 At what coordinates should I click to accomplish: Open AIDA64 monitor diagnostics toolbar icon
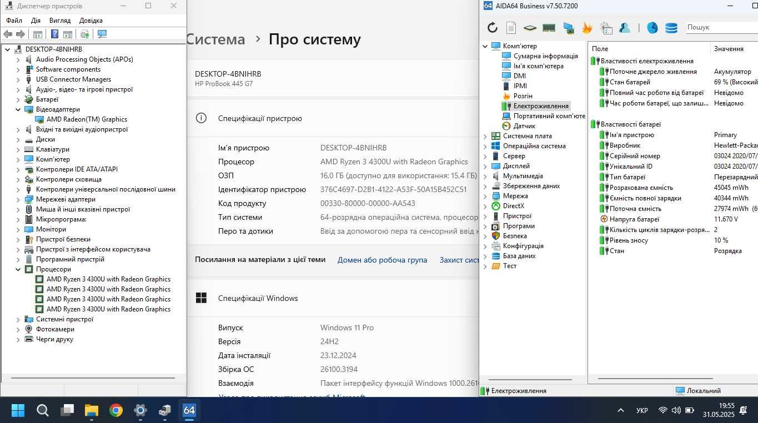pyautogui.click(x=568, y=27)
